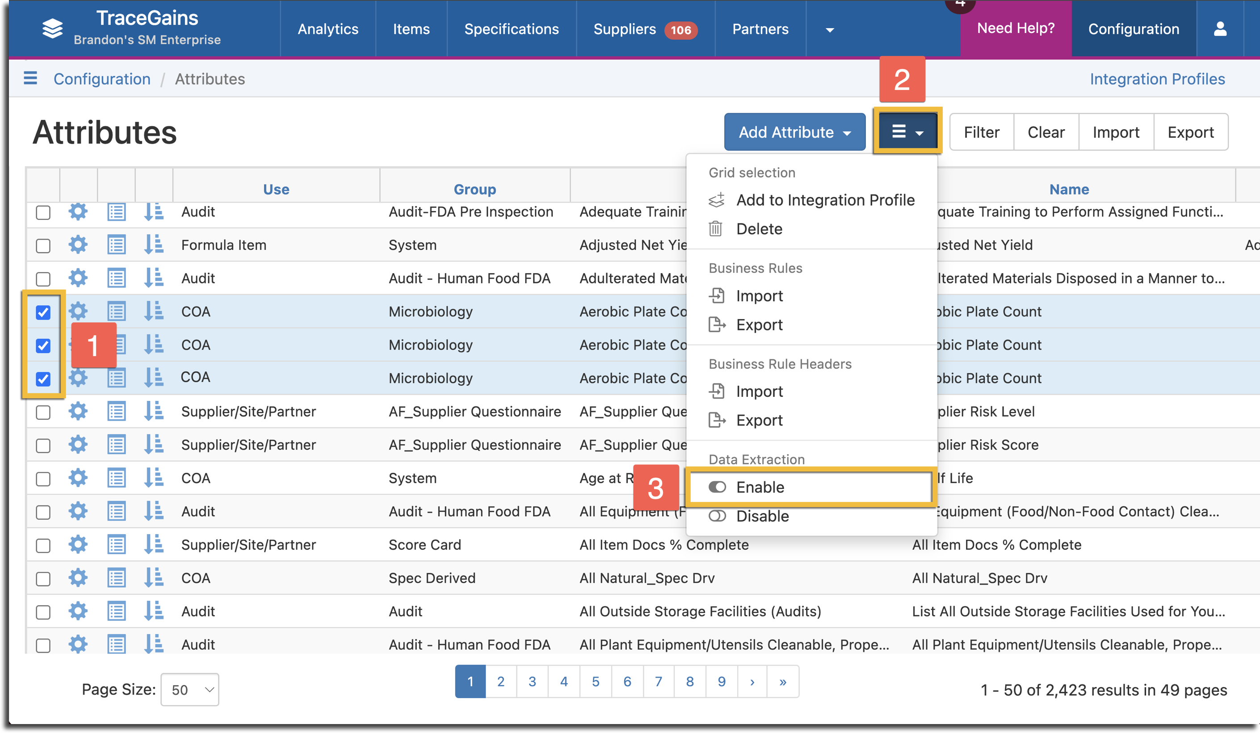Open list icon in Formula Item row
This screenshot has width=1260, height=733.
coord(117,245)
